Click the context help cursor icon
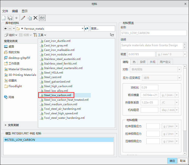 click(x=112, y=35)
